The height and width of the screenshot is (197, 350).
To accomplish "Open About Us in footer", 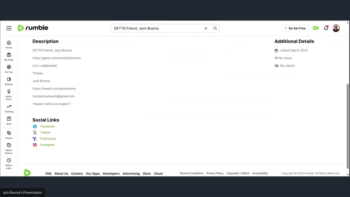I will coord(61,173).
